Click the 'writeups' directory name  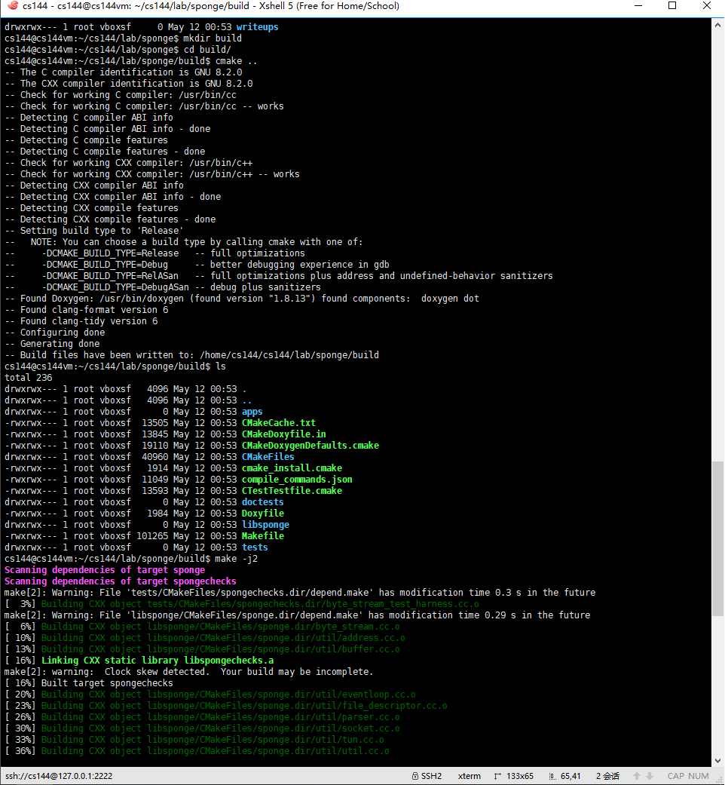coord(257,27)
